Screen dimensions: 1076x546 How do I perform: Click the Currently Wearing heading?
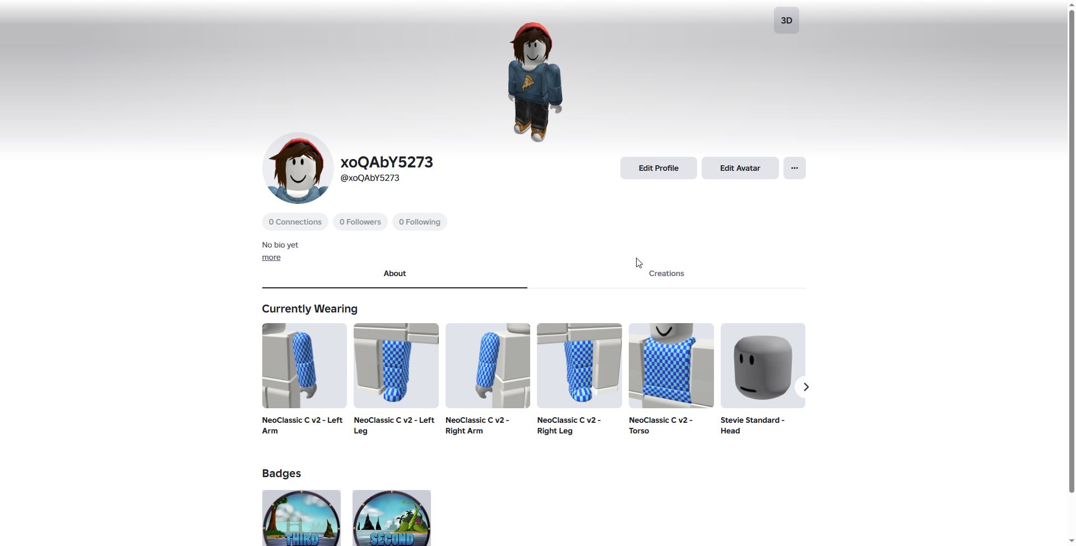tap(309, 309)
